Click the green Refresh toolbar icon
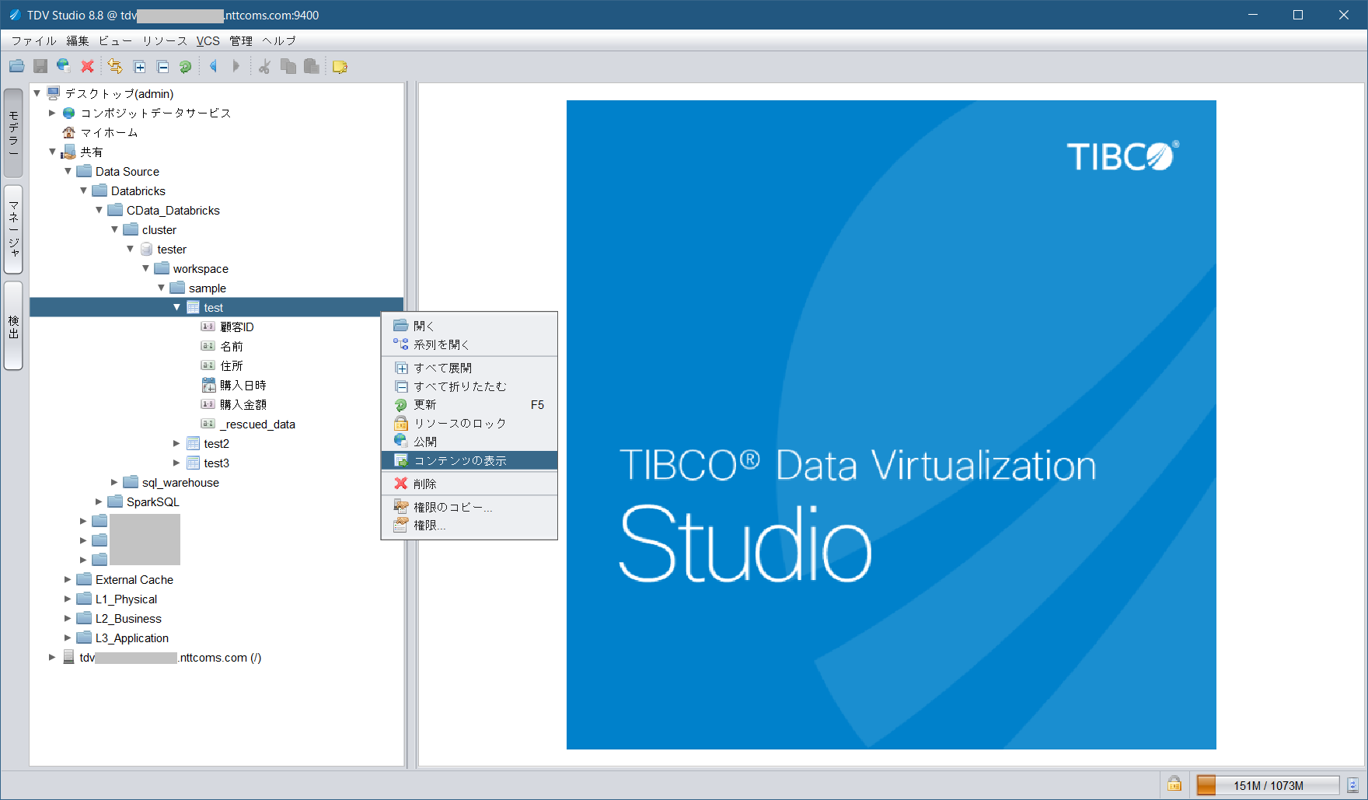Screen dimensions: 1368x800 point(186,67)
